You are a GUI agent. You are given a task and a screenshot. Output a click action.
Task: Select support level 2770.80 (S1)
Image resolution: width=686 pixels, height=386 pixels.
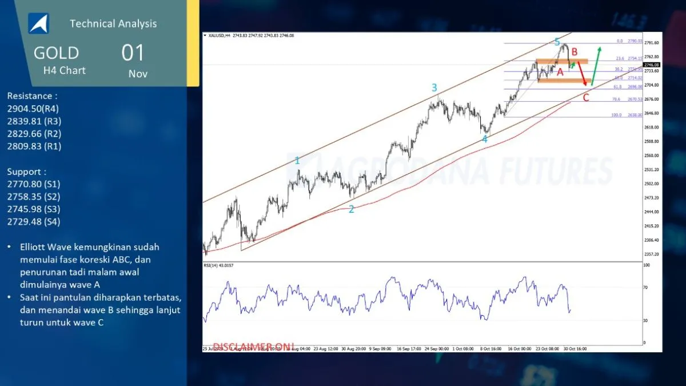tap(34, 184)
